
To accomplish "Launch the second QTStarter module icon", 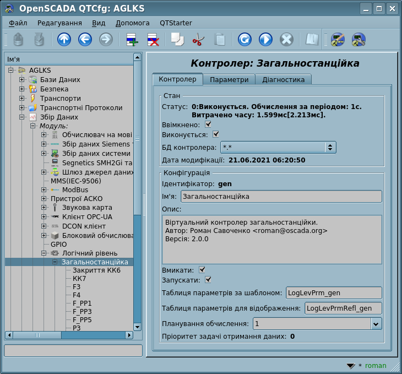I will click(x=358, y=40).
